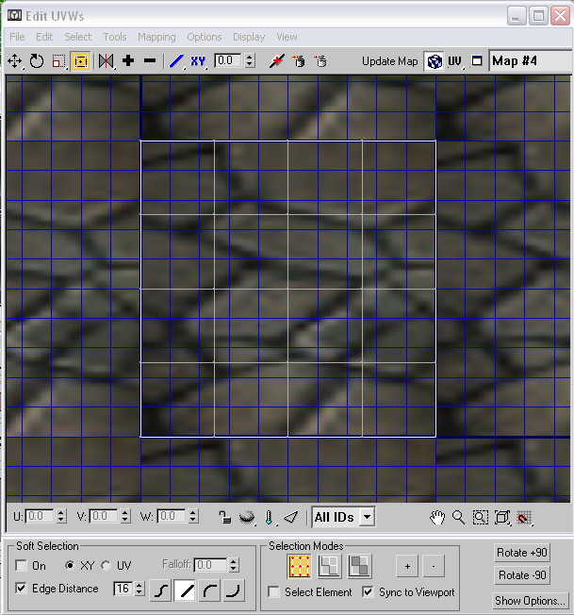
Task: Toggle Sync to Viewport checkbox
Action: 368,591
